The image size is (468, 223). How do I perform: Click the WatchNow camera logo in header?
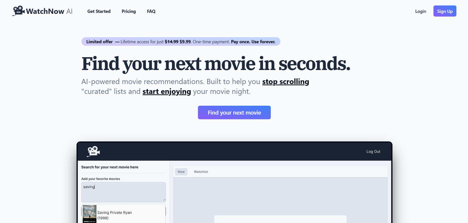pyautogui.click(x=18, y=11)
